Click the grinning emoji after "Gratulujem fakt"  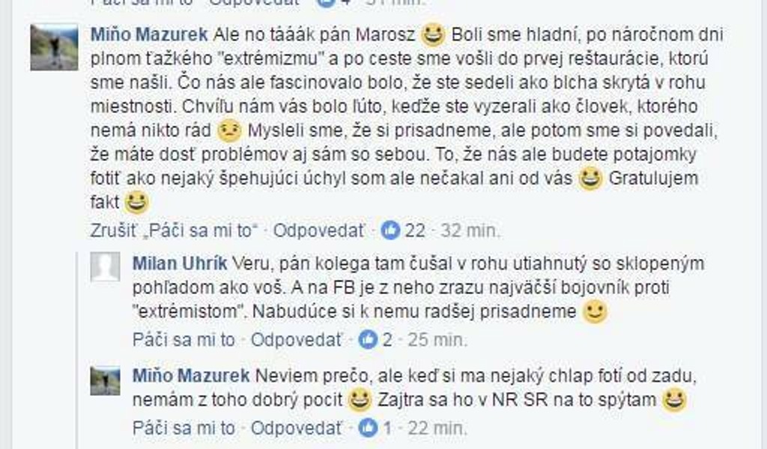tap(136, 202)
